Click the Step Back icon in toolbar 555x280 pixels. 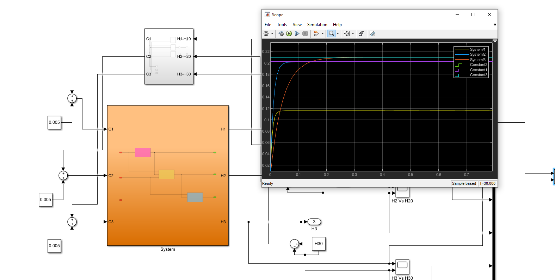281,34
